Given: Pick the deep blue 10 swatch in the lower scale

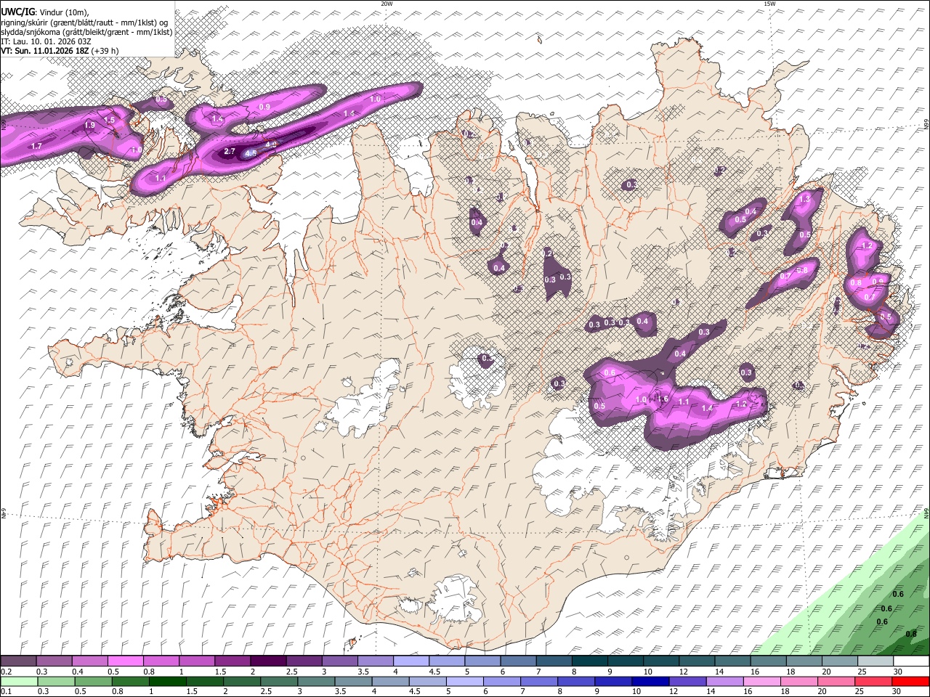Looking at the screenshot, I should pyautogui.click(x=650, y=682).
